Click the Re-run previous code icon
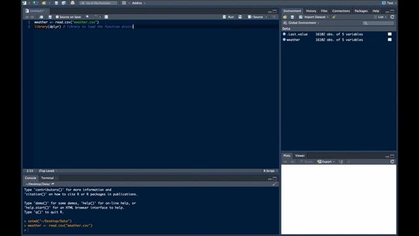419x236 pixels. tap(240, 17)
